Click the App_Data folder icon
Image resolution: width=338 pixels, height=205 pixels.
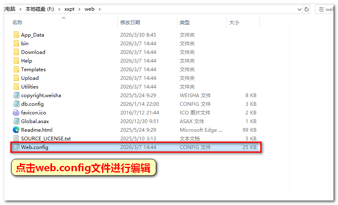point(16,35)
